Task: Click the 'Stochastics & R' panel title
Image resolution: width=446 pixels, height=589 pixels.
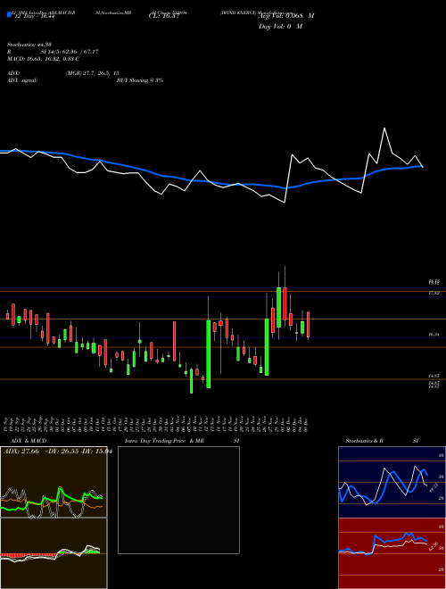Action: point(364,441)
